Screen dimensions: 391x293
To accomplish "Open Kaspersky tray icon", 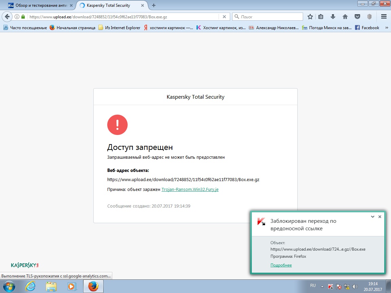I will [x=330, y=287].
